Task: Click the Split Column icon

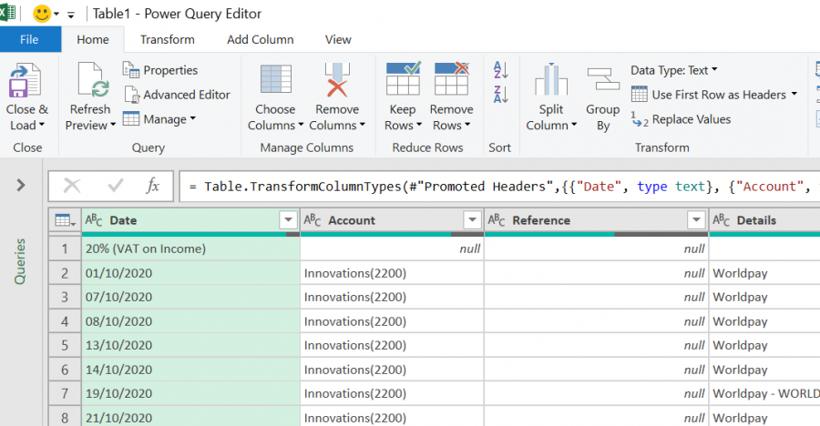Action: 551,79
